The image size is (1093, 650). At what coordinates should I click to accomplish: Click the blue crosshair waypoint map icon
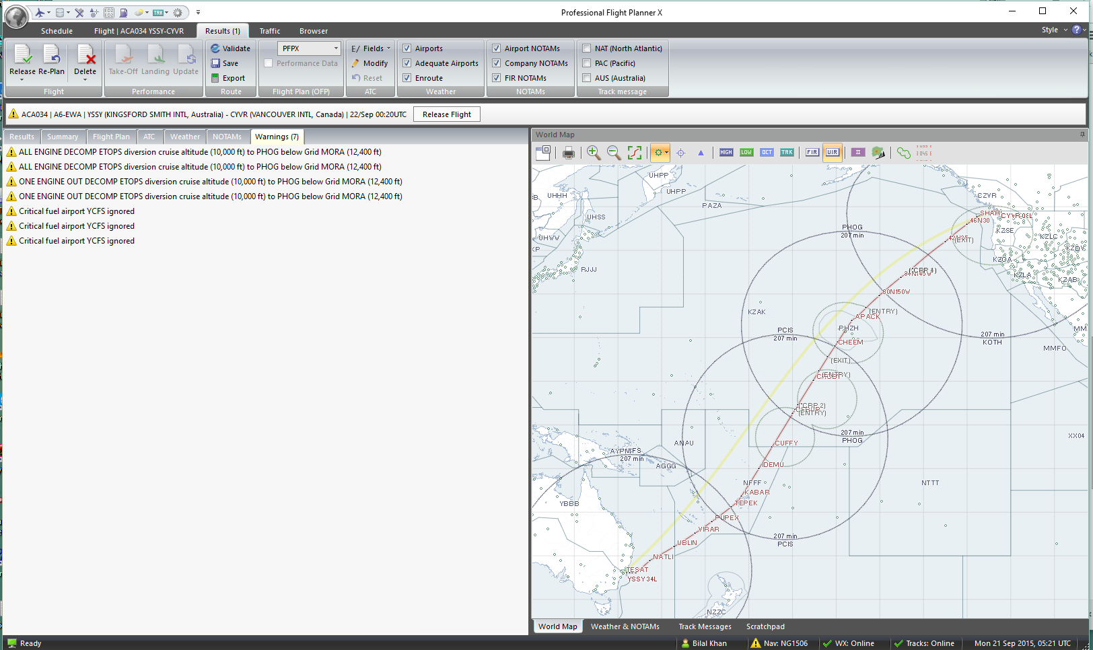coord(681,153)
